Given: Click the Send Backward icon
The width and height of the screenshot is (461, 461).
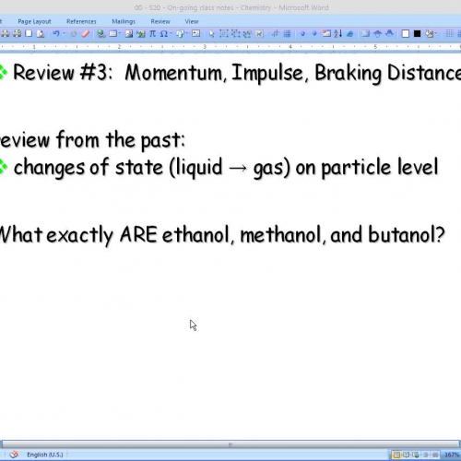Looking at the screenshot, I should point(389,33).
